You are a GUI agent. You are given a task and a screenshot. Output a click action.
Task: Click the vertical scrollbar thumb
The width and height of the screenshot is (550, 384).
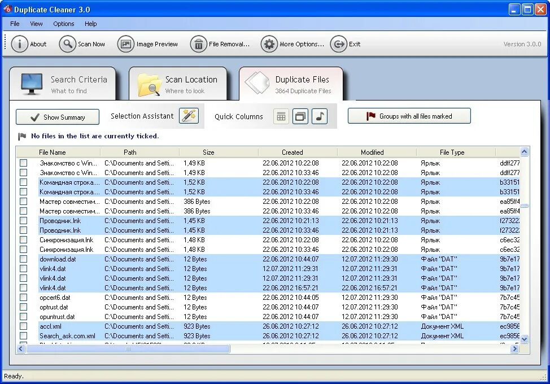pos(525,206)
